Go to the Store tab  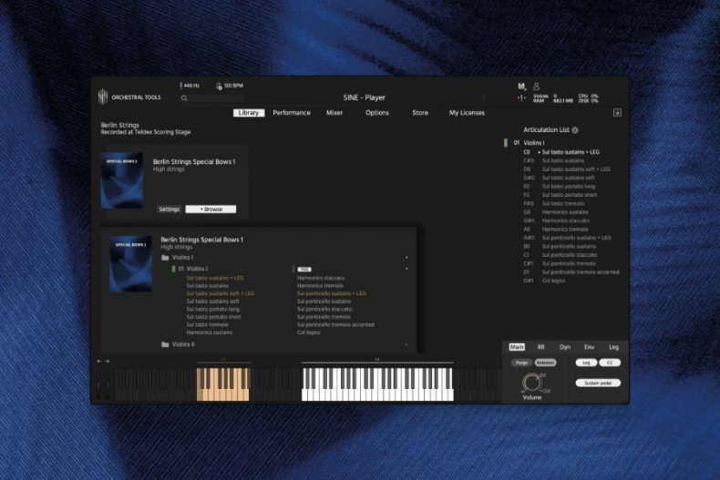[420, 113]
